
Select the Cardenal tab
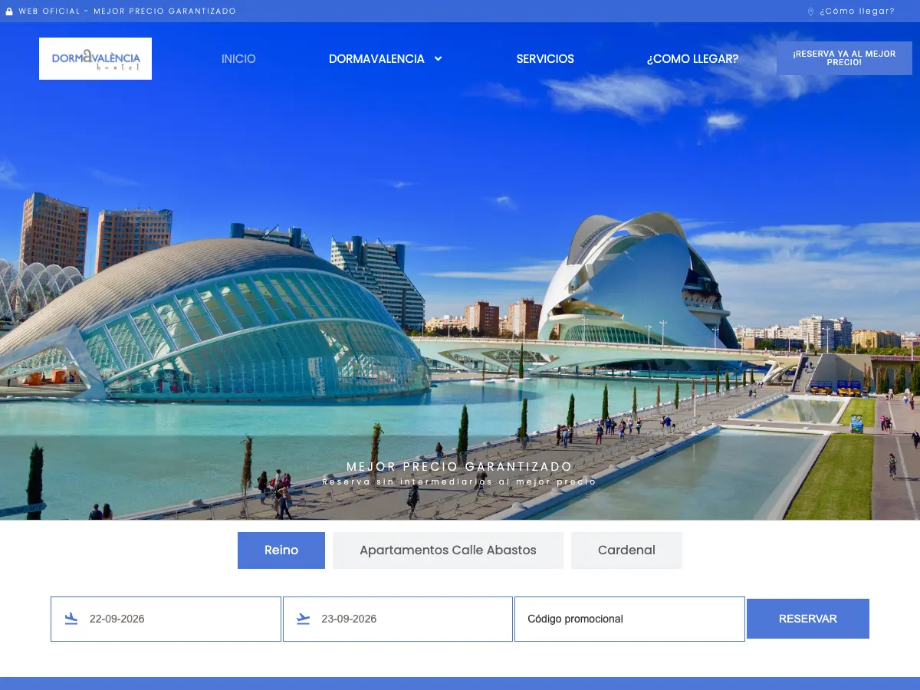point(626,550)
